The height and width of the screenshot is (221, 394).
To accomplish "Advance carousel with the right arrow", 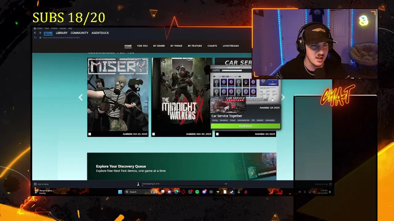I will click(283, 97).
